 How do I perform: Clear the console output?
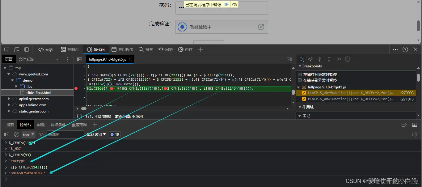[x=17, y=134]
